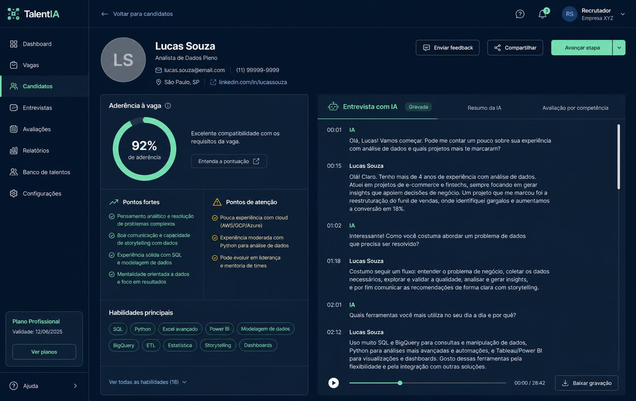
Task: Expand Ver todas as habilidades (18)
Action: click(147, 382)
